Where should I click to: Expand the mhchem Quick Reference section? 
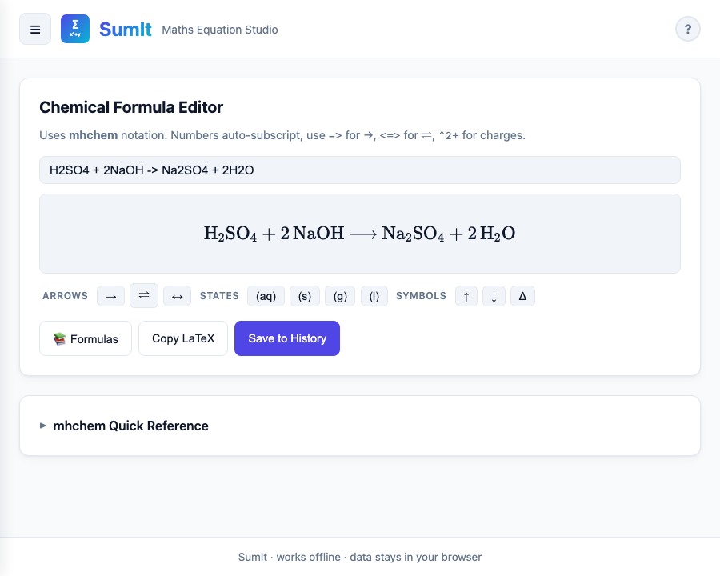coord(130,426)
